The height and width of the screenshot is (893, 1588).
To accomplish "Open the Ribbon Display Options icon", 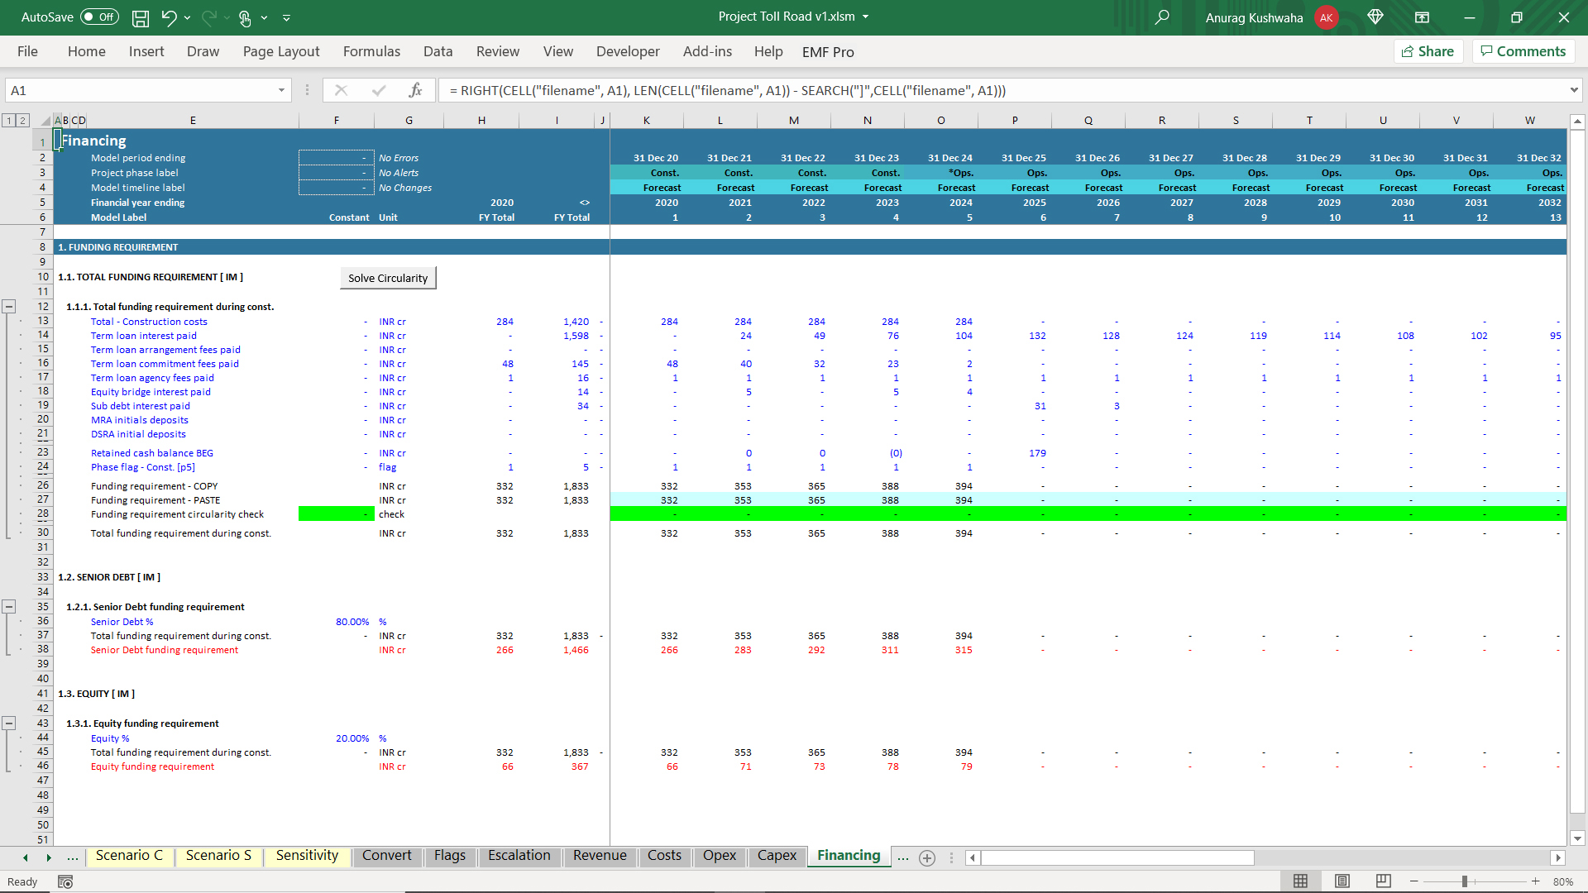I will pos(1422,17).
